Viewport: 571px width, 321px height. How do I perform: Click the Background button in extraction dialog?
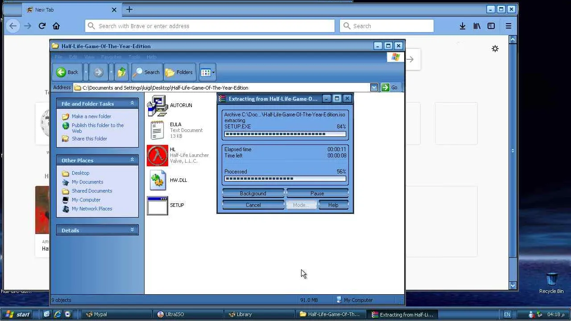253,193
